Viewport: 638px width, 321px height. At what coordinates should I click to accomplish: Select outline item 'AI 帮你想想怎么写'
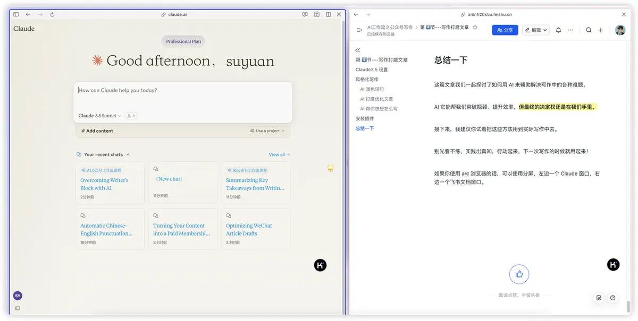379,108
